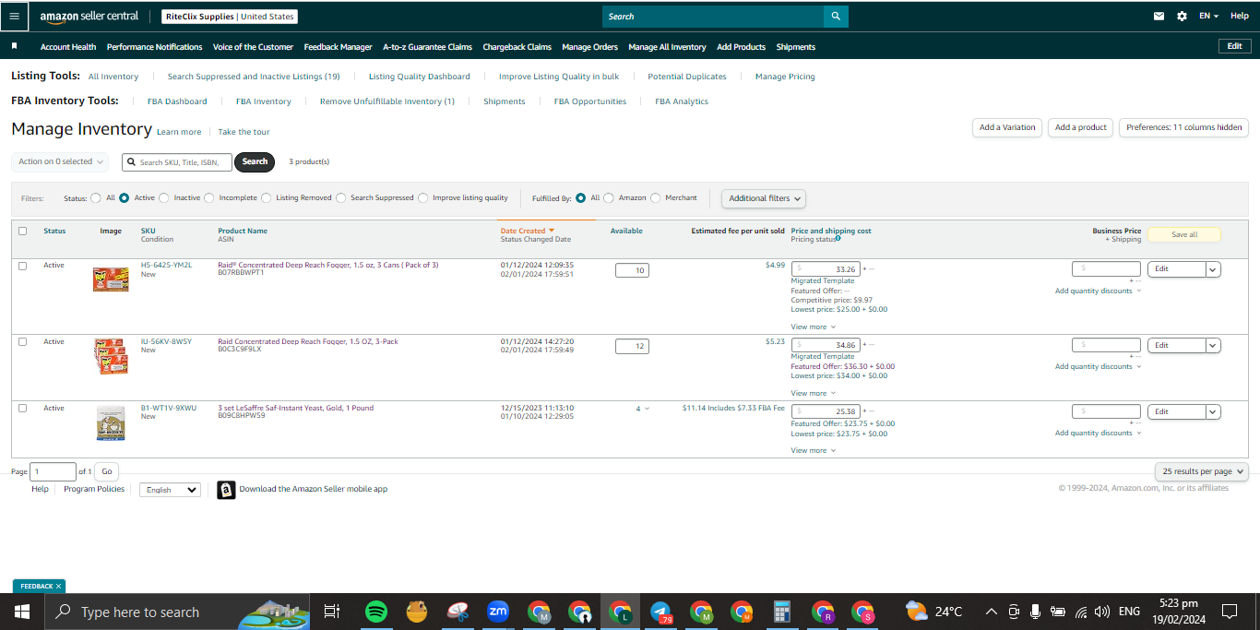Close the FEEDBACK tab with its X
This screenshot has width=1260, height=630.
coord(58,586)
